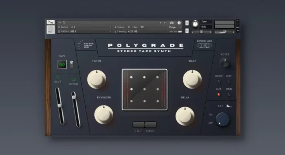Viewport: 285px width, 155px height.
Task: Enable the White noise type
Action: click(219, 82)
